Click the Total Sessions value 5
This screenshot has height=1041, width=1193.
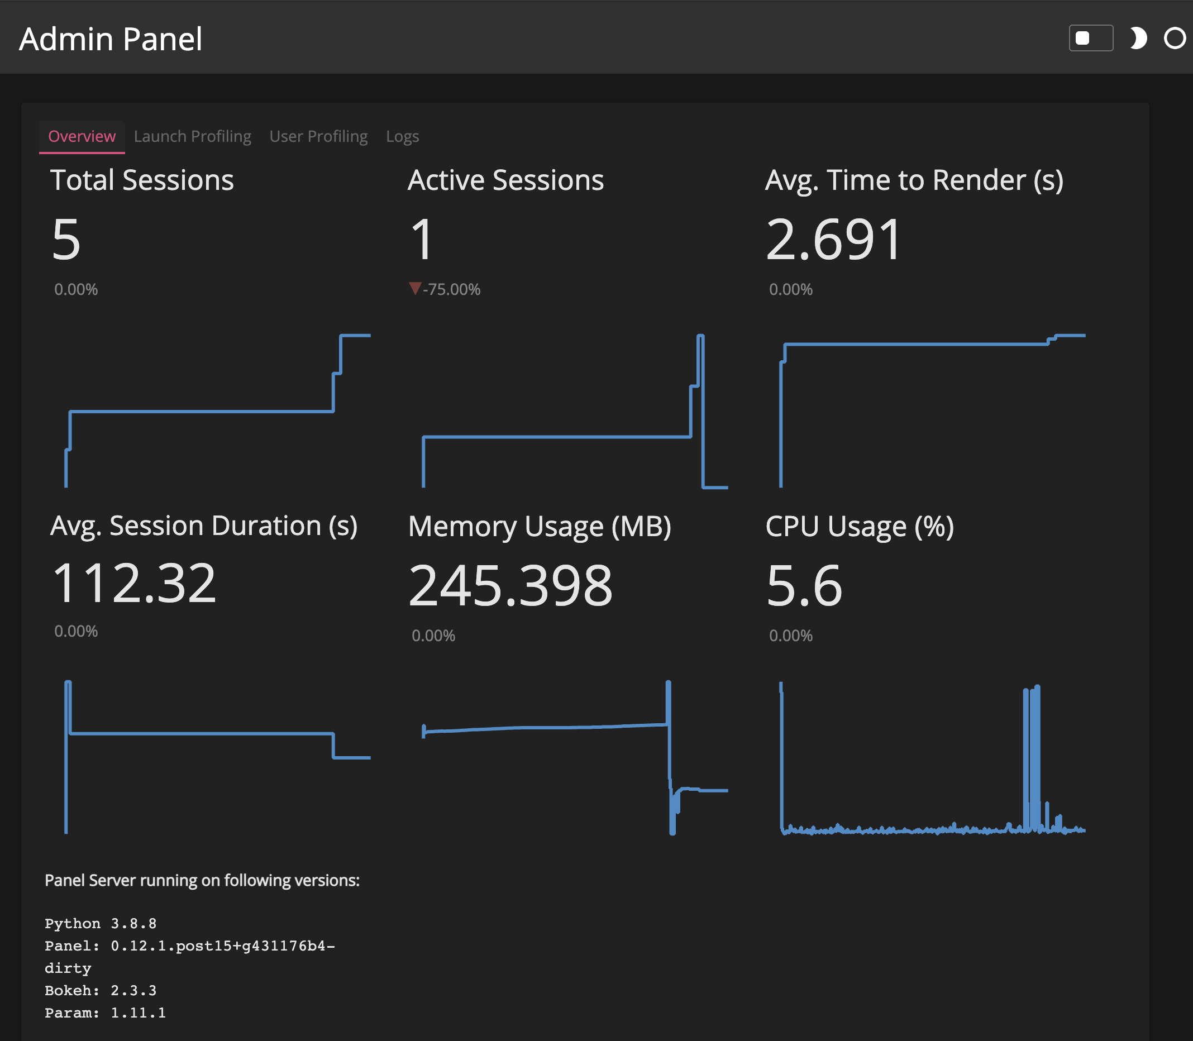(66, 240)
